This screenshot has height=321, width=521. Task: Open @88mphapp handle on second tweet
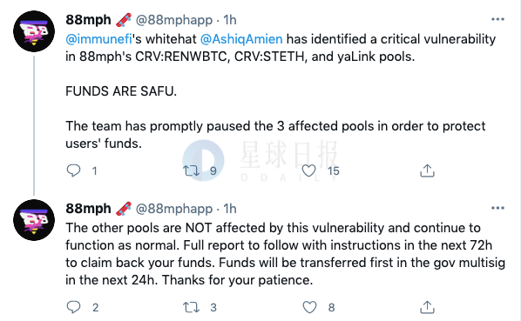[174, 209]
